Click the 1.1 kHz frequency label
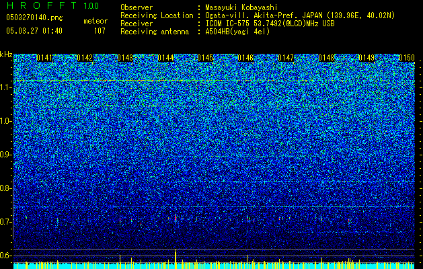 [x=5, y=87]
